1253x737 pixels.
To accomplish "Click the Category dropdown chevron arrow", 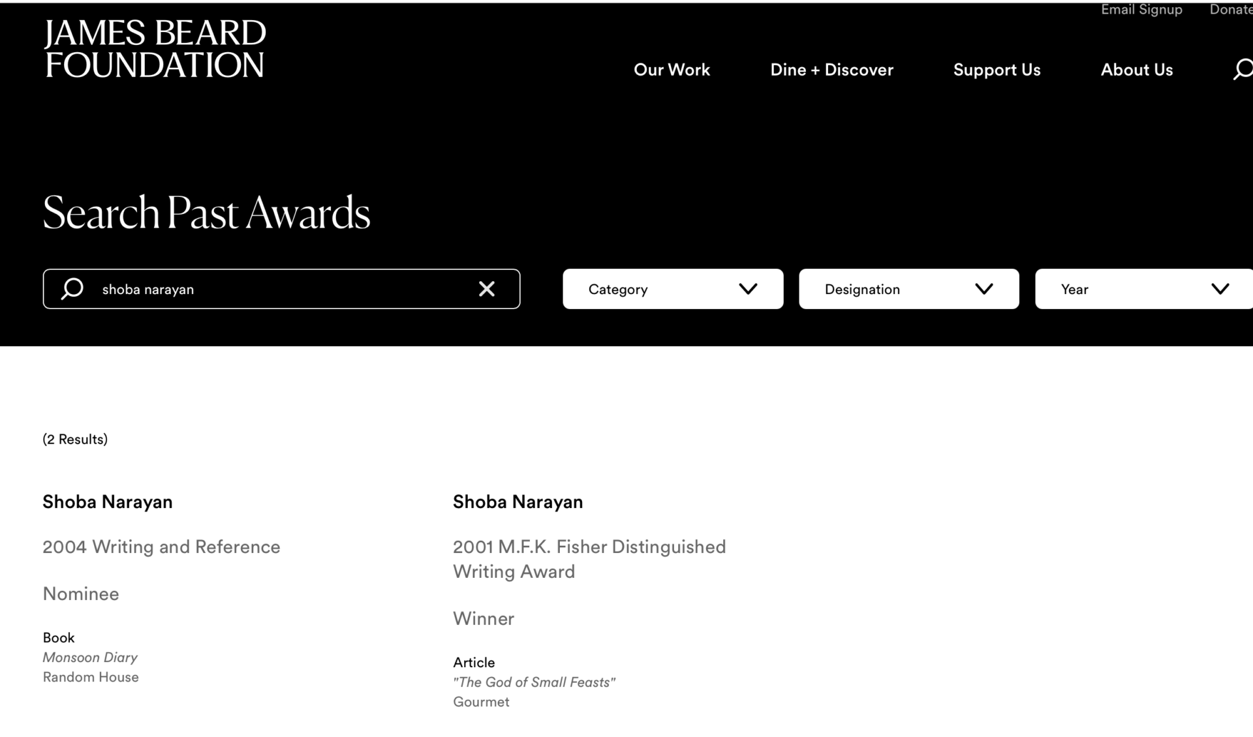I will click(x=748, y=289).
